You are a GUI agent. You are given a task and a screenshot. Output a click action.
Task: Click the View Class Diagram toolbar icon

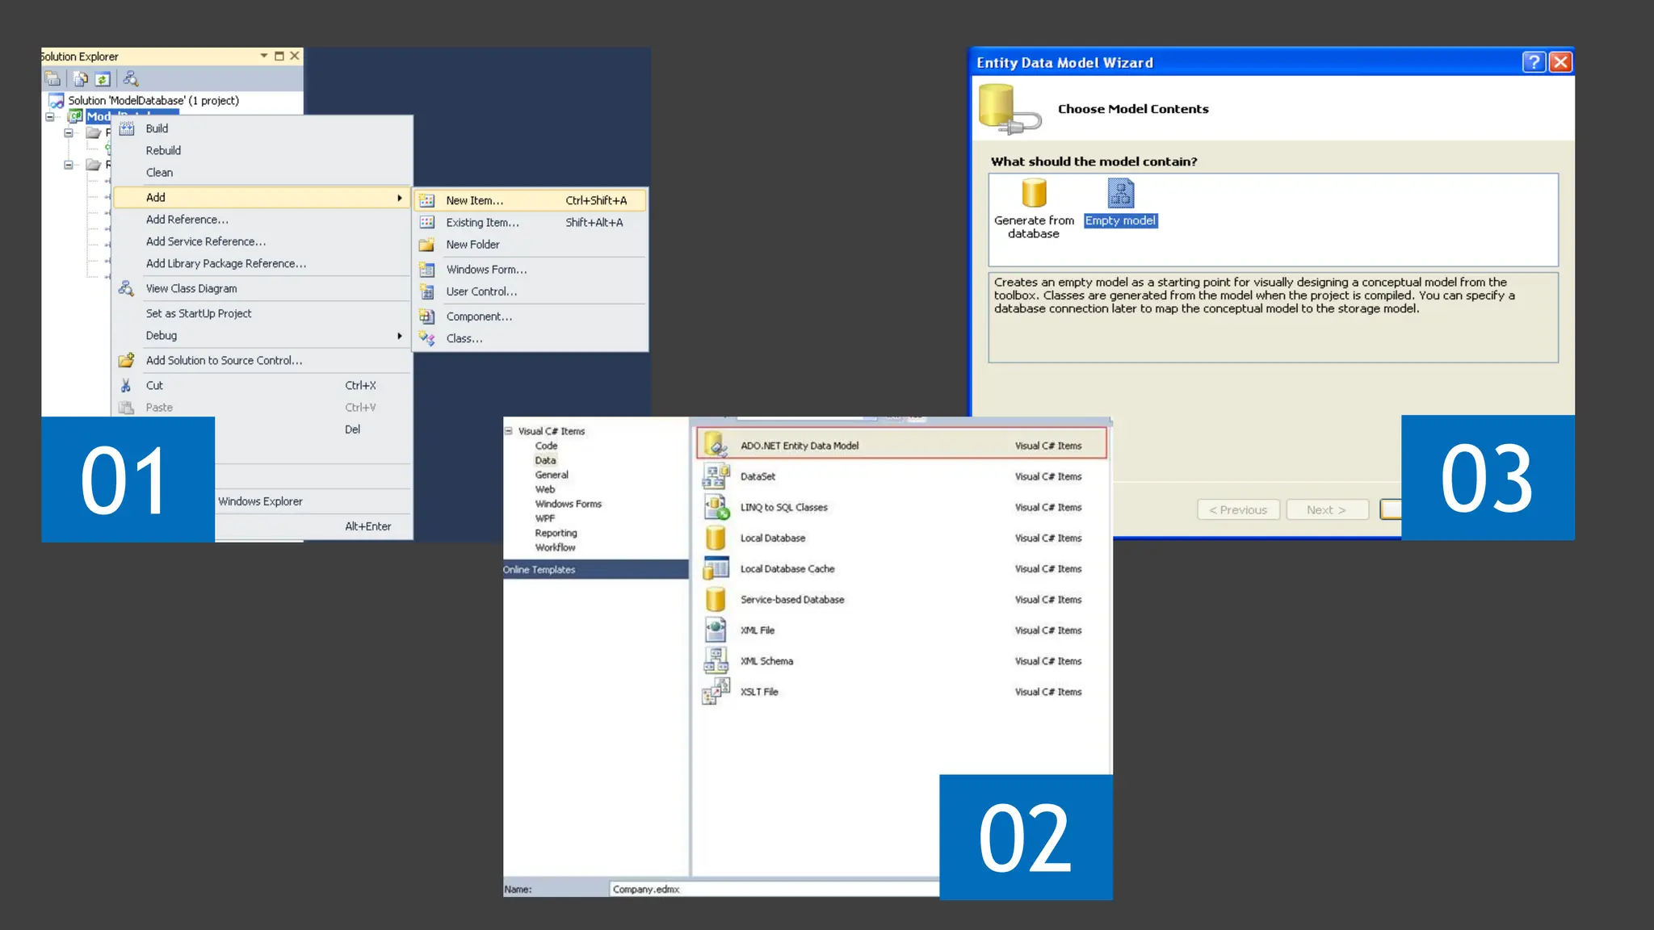click(x=131, y=79)
